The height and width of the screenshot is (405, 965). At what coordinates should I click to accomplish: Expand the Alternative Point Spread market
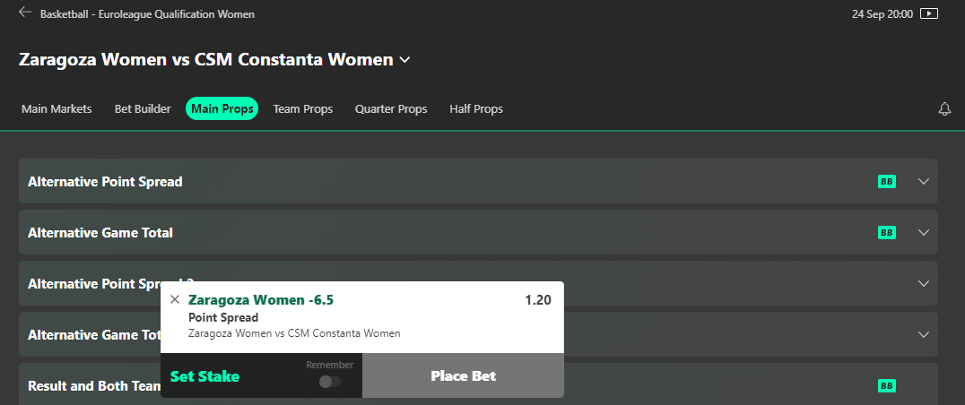coord(925,182)
